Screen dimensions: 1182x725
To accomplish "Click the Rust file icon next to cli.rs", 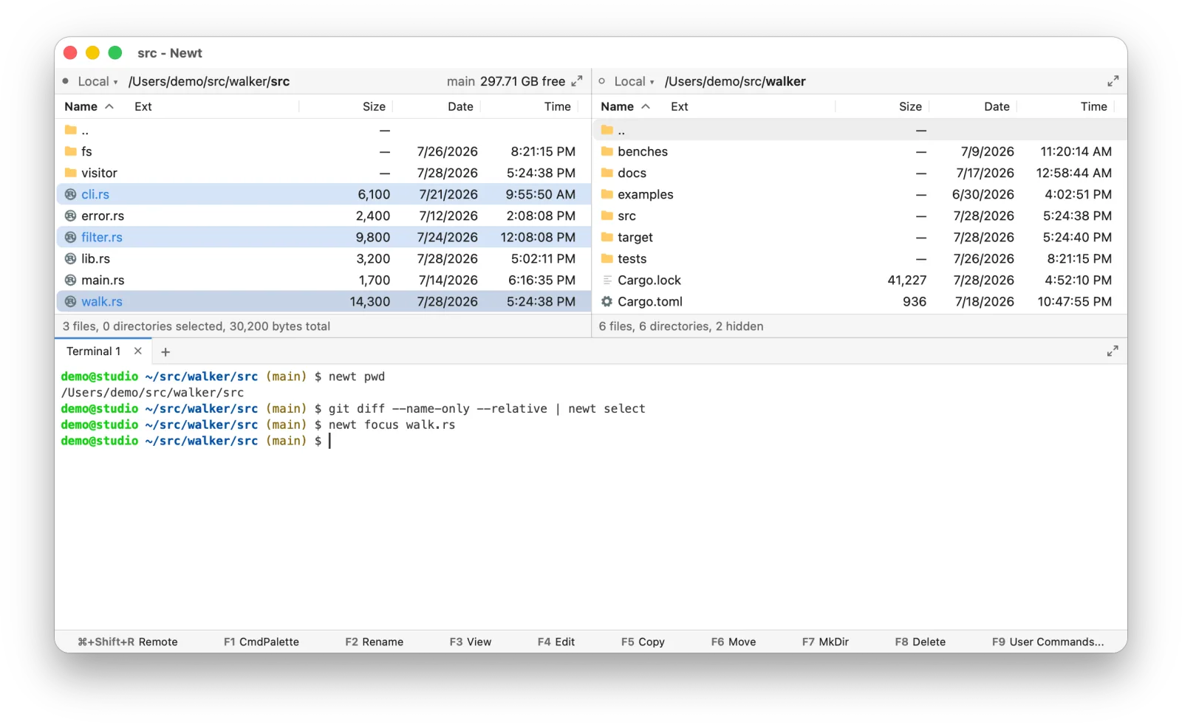I will [x=70, y=194].
